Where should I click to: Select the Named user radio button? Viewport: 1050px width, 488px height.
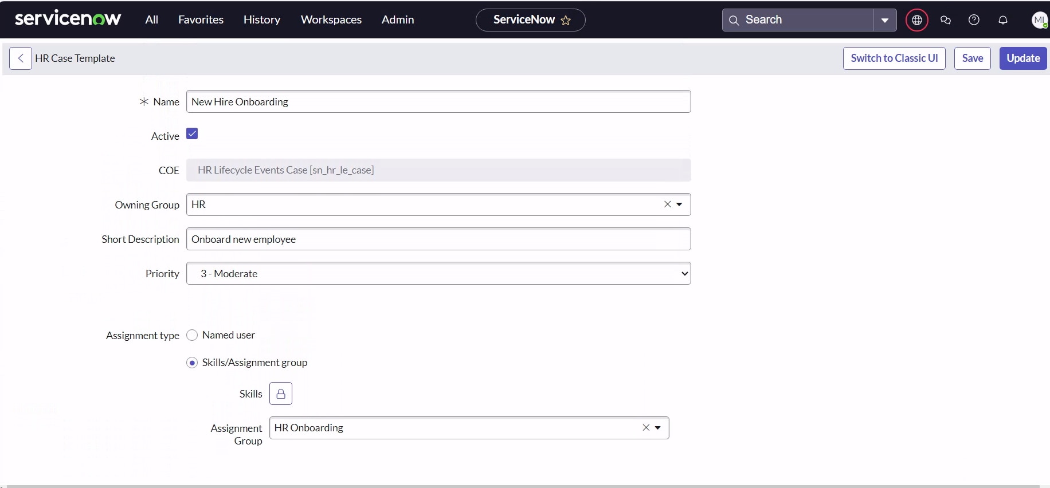tap(192, 335)
